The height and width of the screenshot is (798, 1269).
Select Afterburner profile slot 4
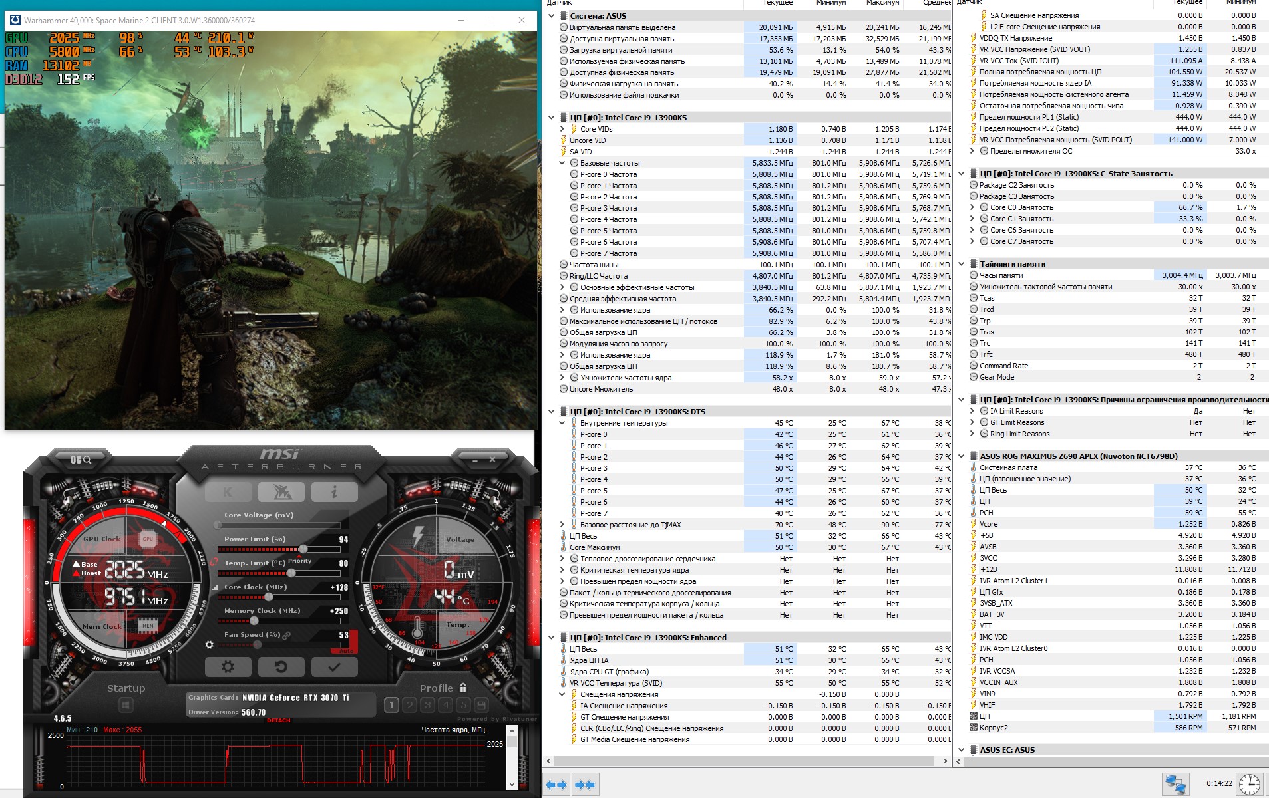445,705
